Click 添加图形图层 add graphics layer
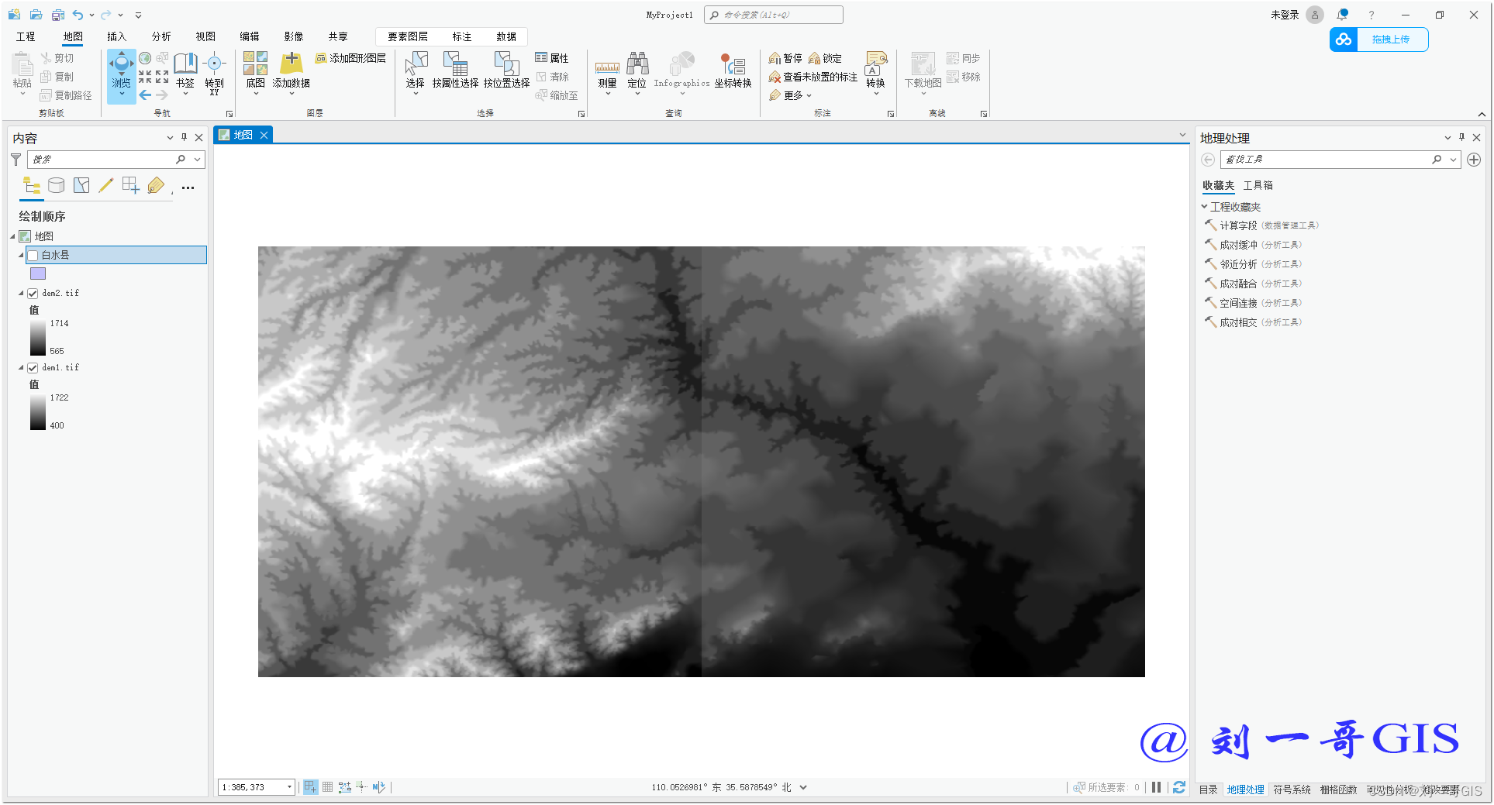The image size is (1494, 805). click(x=350, y=58)
